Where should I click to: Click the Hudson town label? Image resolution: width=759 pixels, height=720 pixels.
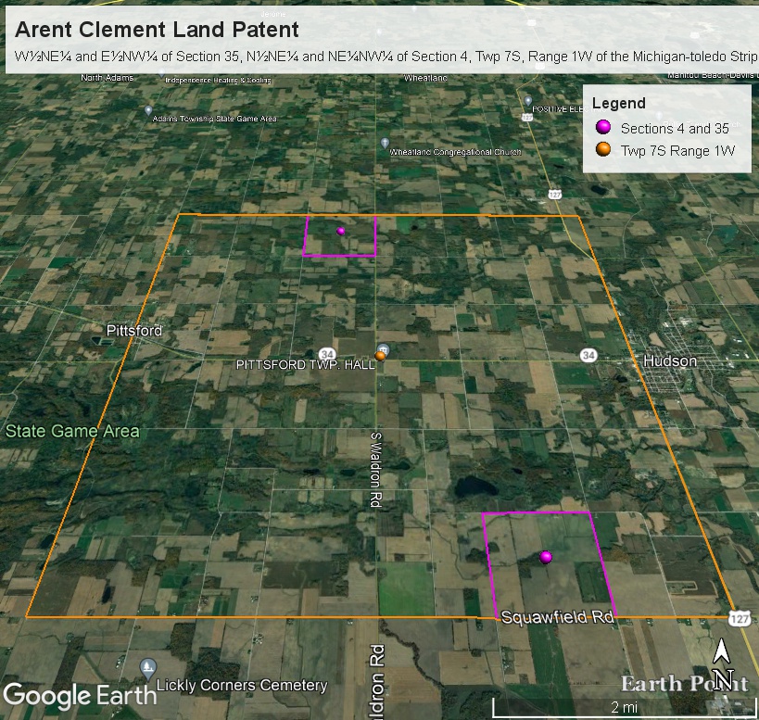point(672,360)
